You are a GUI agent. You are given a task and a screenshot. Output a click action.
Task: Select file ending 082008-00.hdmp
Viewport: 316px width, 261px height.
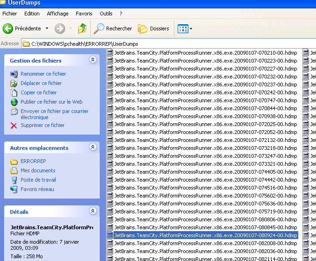click(x=206, y=244)
